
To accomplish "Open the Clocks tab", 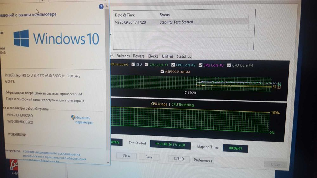I will (x=153, y=56).
